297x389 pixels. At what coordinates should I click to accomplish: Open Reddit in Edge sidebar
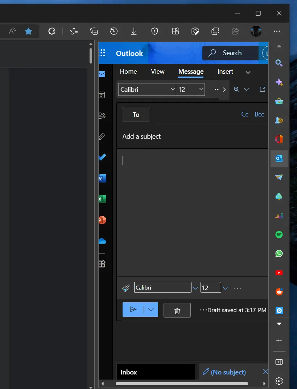(x=279, y=291)
